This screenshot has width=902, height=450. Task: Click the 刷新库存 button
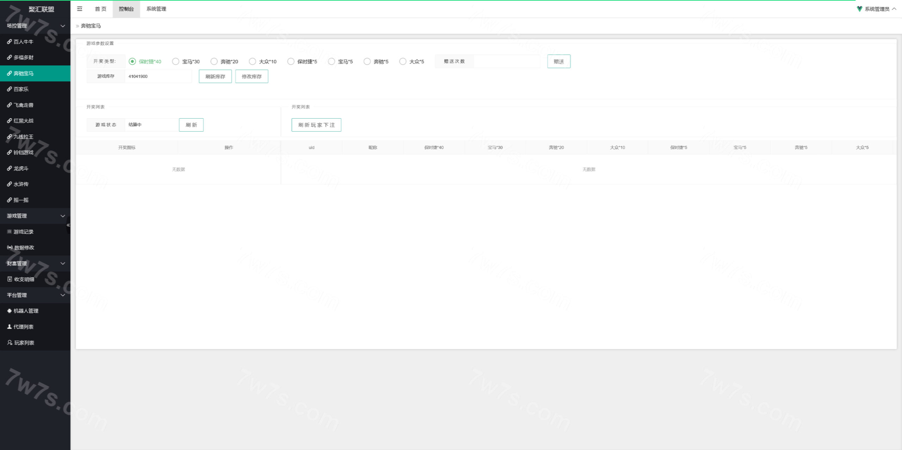point(215,76)
